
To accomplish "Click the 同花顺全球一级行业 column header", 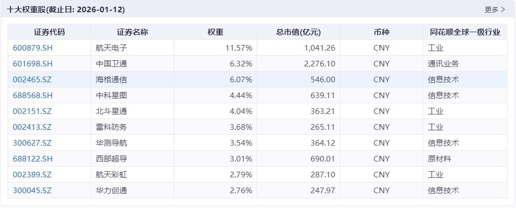I will pyautogui.click(x=465, y=32).
